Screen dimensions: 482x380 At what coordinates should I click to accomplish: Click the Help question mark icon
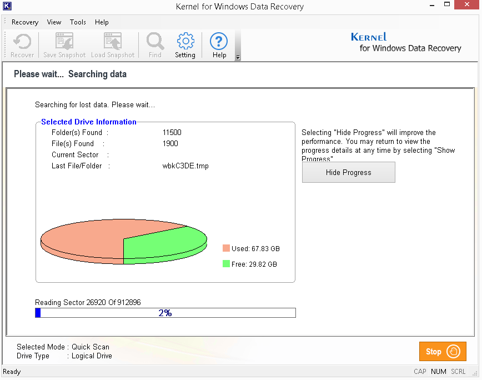click(x=219, y=45)
